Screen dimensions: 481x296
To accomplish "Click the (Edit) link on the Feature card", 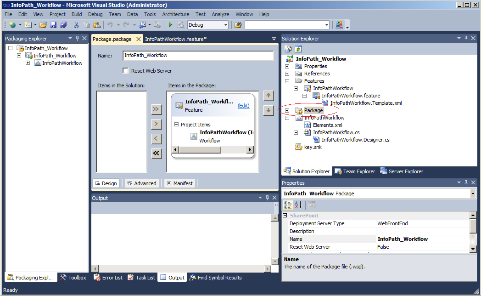I will tap(243, 105).
